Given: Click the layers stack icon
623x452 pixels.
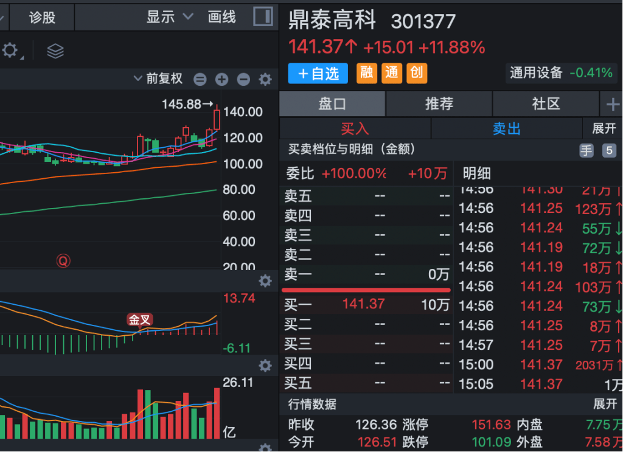Looking at the screenshot, I should [x=55, y=52].
